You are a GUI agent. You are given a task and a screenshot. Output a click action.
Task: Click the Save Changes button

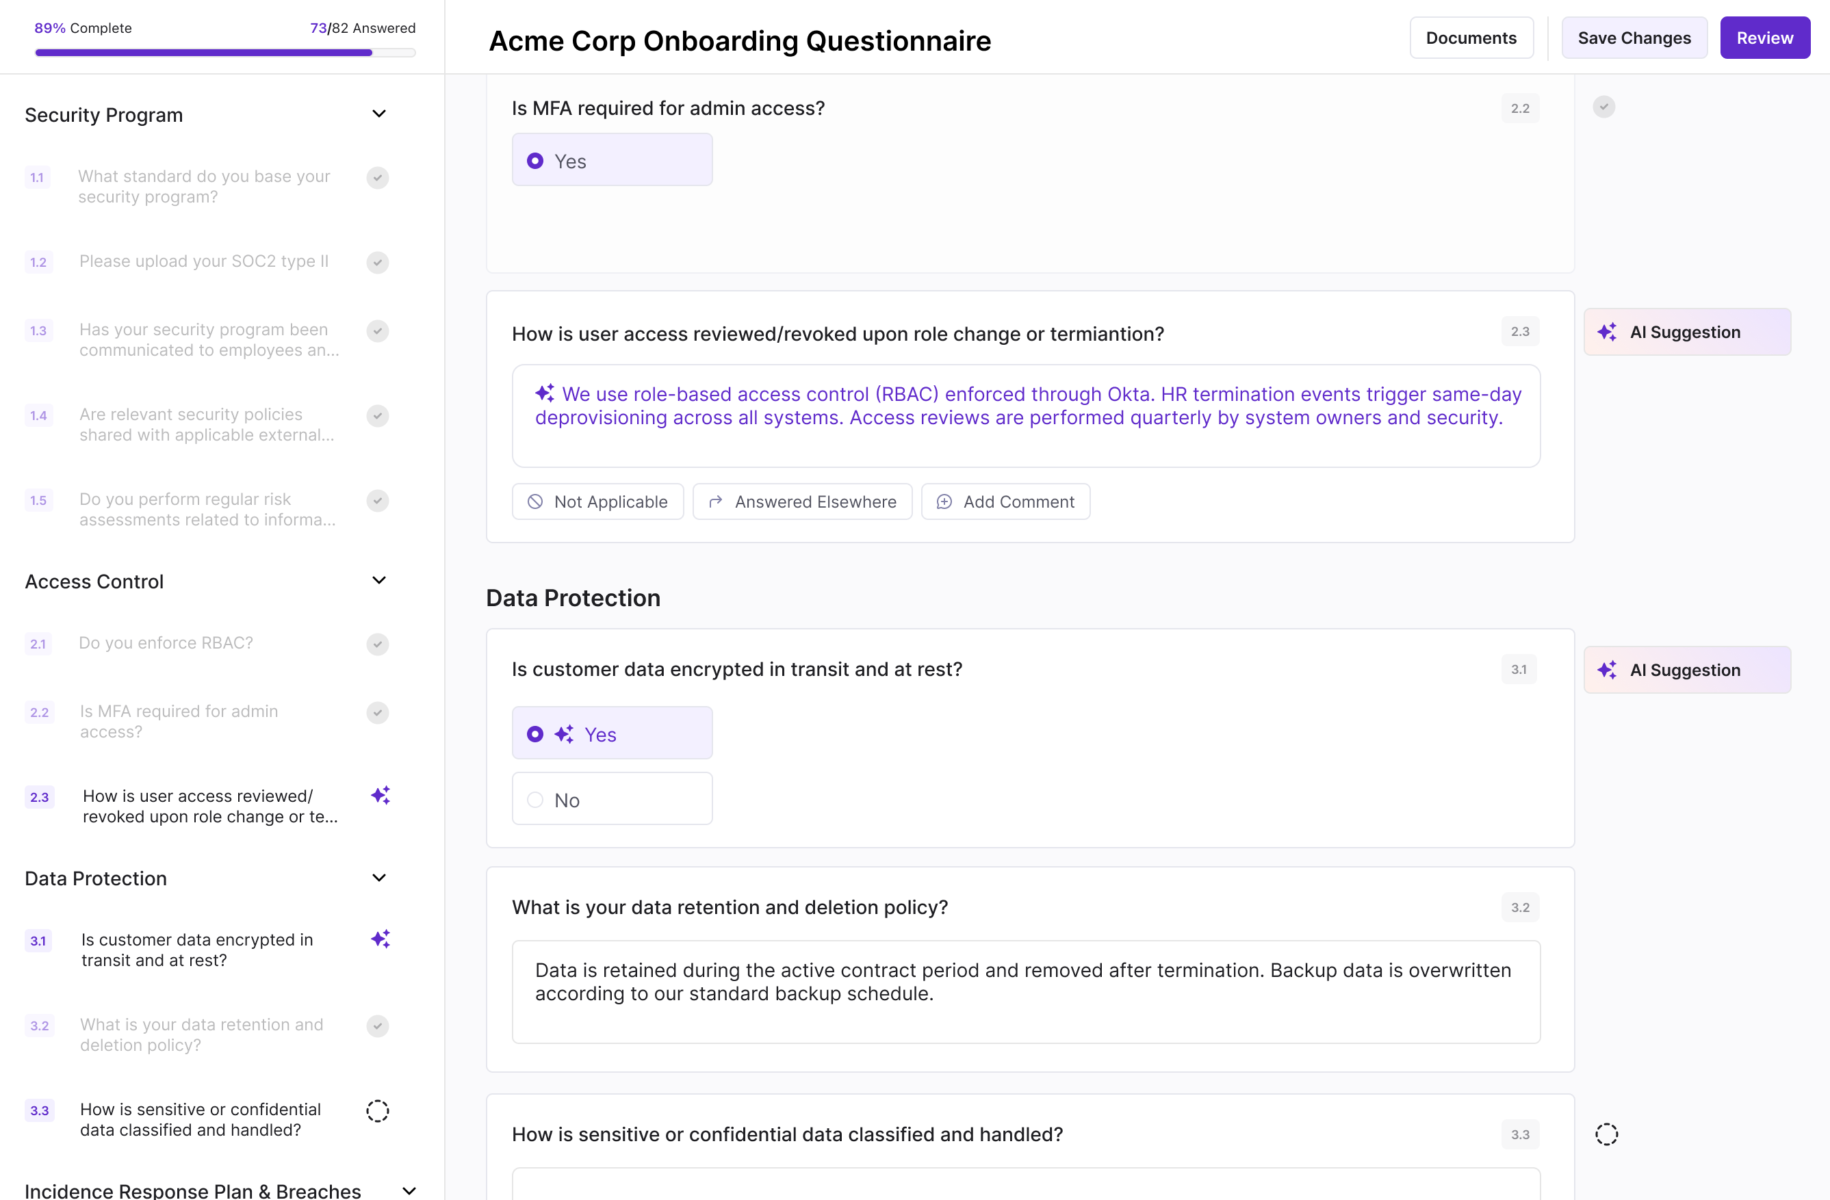pyautogui.click(x=1634, y=38)
